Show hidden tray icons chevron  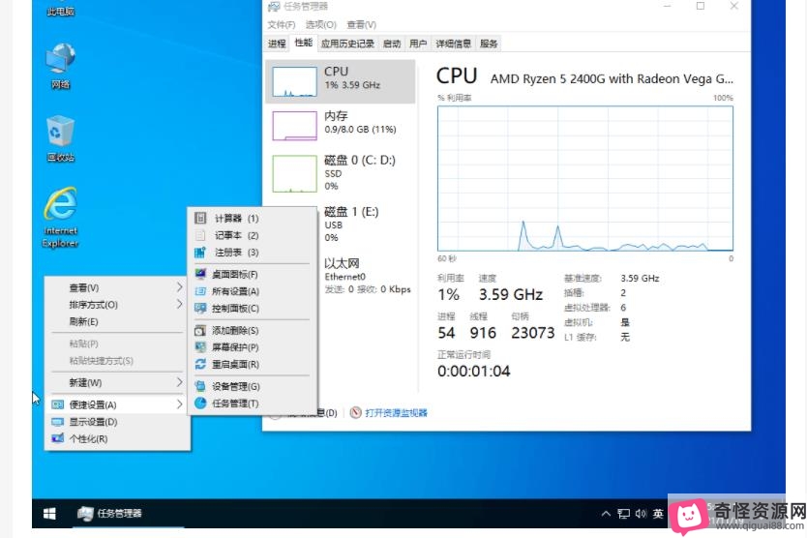click(x=607, y=513)
